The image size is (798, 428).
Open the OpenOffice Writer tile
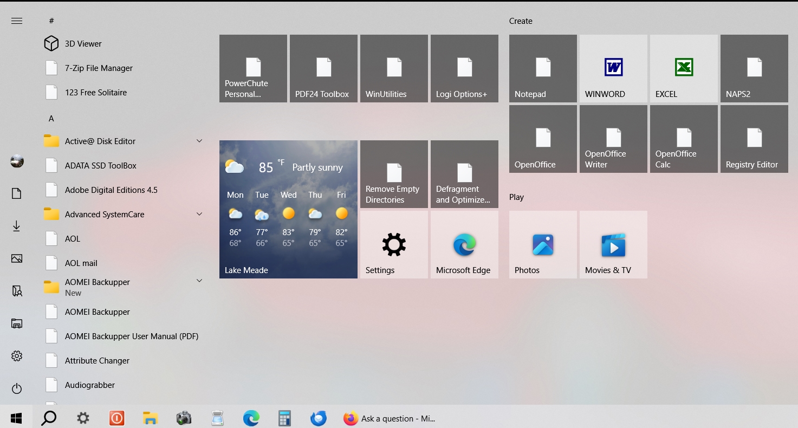[613, 139]
